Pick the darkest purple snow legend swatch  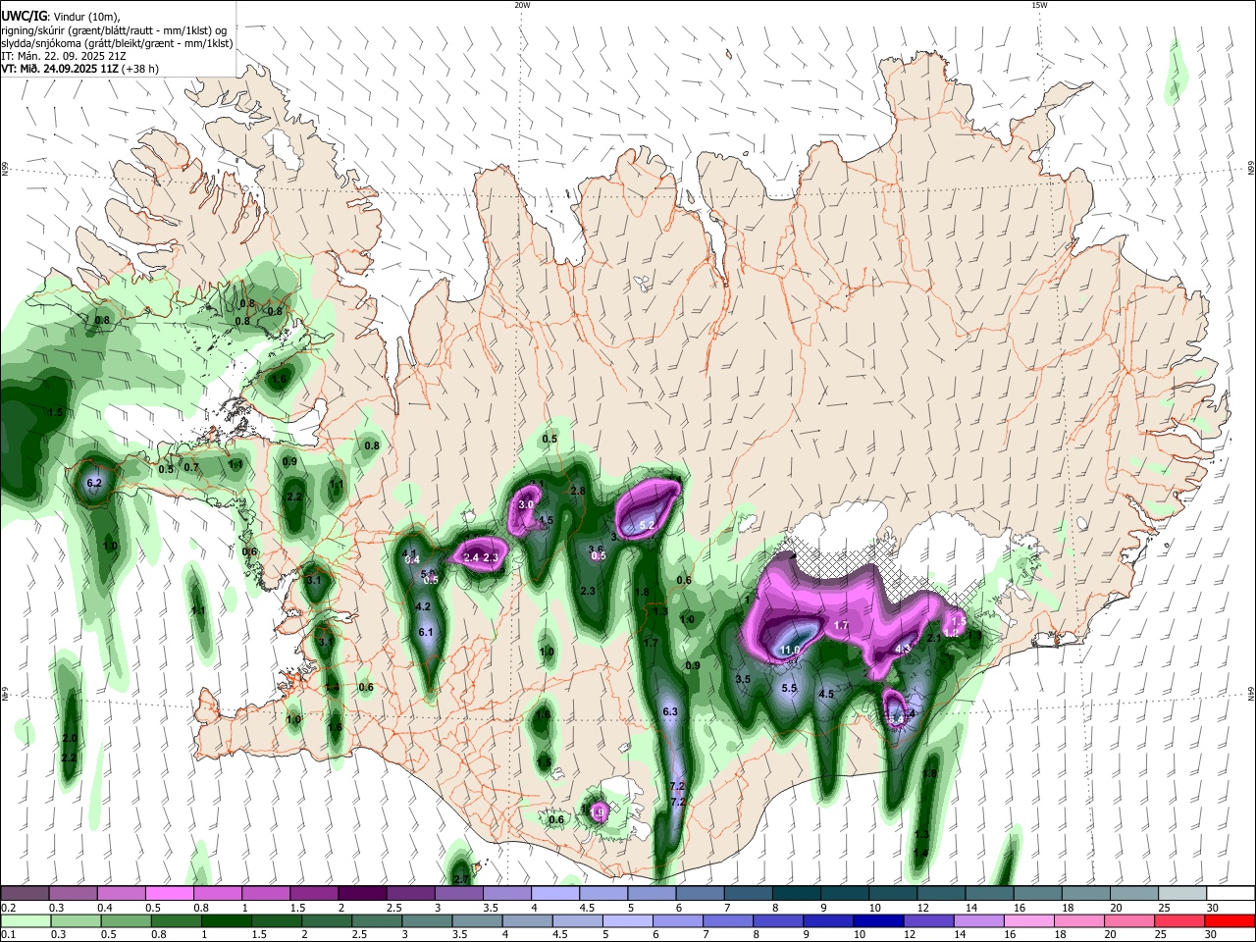361,893
